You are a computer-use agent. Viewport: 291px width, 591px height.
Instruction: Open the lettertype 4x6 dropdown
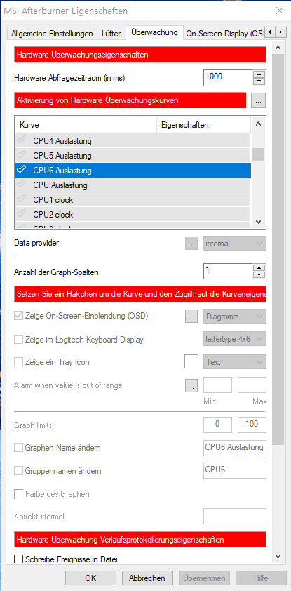pos(234,339)
